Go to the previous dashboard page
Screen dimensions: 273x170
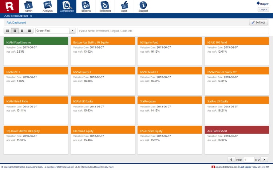(231, 159)
